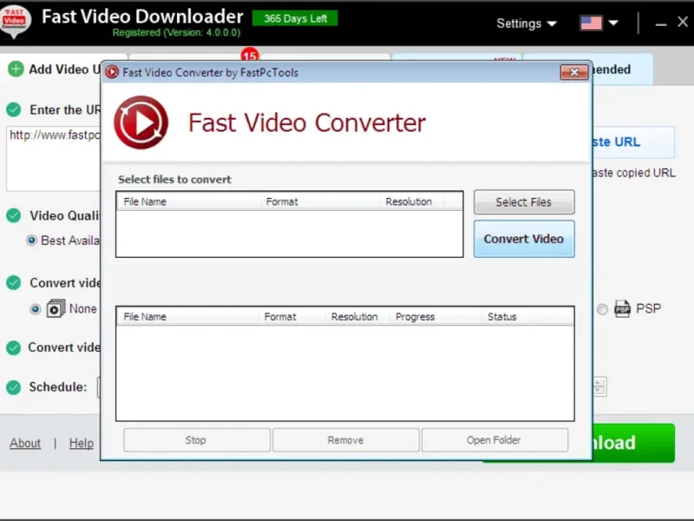This screenshot has height=521, width=694.
Task: Click the None format film icon
Action: 56,308
